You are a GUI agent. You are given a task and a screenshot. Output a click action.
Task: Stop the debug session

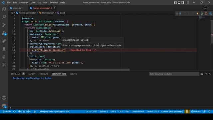click(206, 14)
